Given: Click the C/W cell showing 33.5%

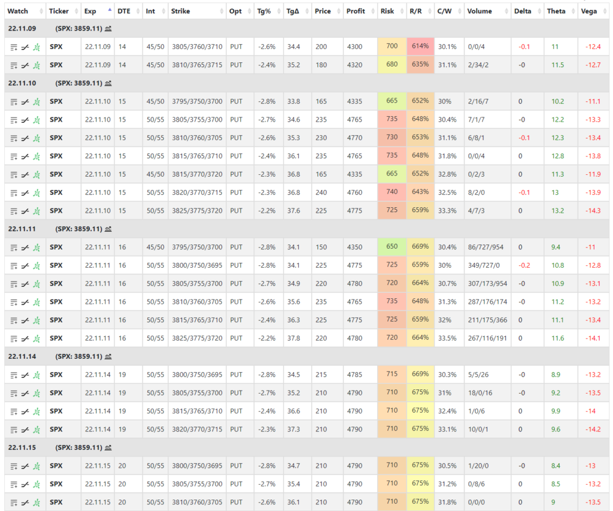Looking at the screenshot, I should [x=448, y=338].
